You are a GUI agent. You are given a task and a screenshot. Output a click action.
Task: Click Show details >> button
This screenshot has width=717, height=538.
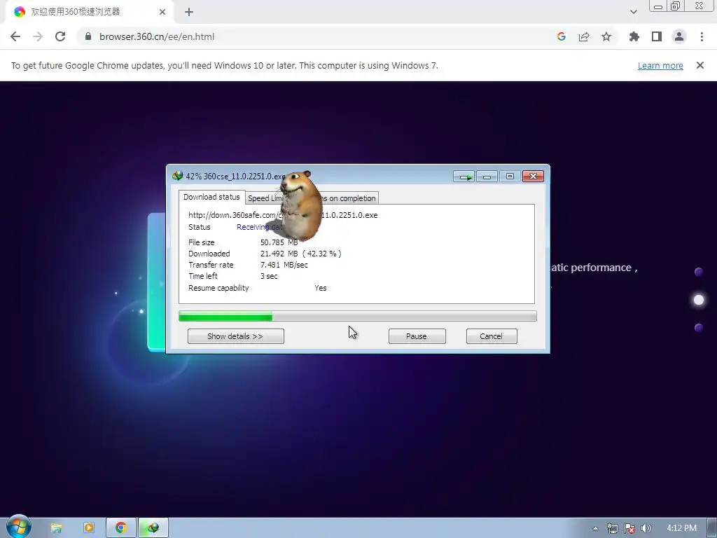pos(235,336)
